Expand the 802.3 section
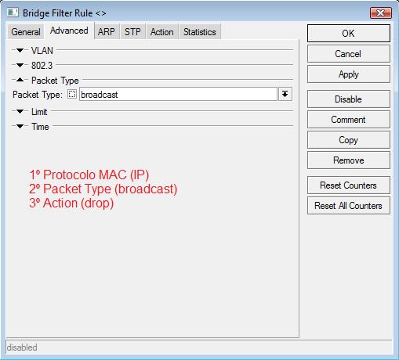 (20, 65)
